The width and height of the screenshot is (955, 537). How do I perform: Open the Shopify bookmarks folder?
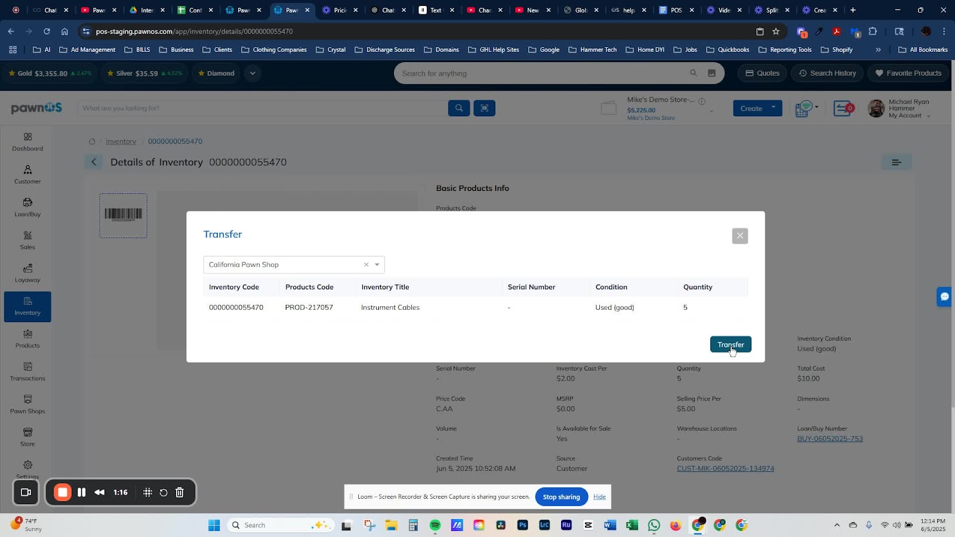click(836, 50)
